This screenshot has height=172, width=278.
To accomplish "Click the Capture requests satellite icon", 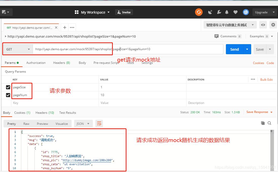I will point(210,12).
